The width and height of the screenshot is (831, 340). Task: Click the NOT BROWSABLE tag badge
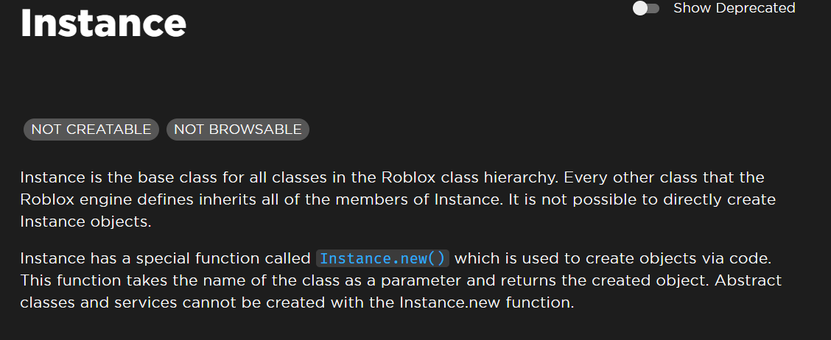coord(238,130)
